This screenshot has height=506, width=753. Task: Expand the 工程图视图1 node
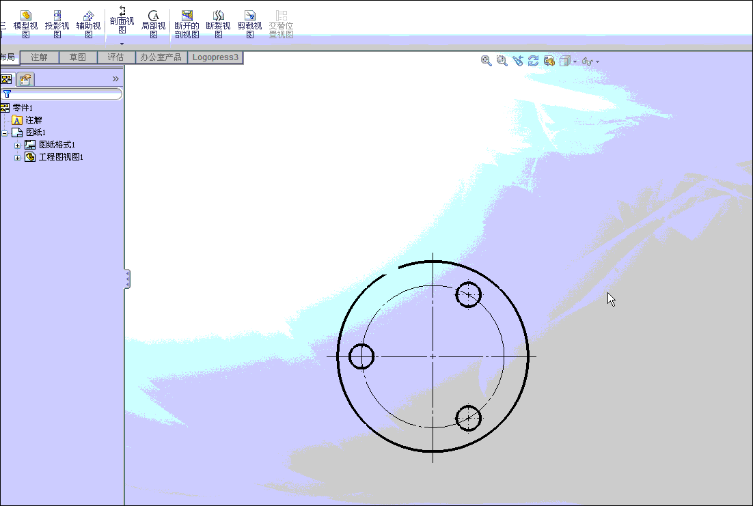[17, 158]
